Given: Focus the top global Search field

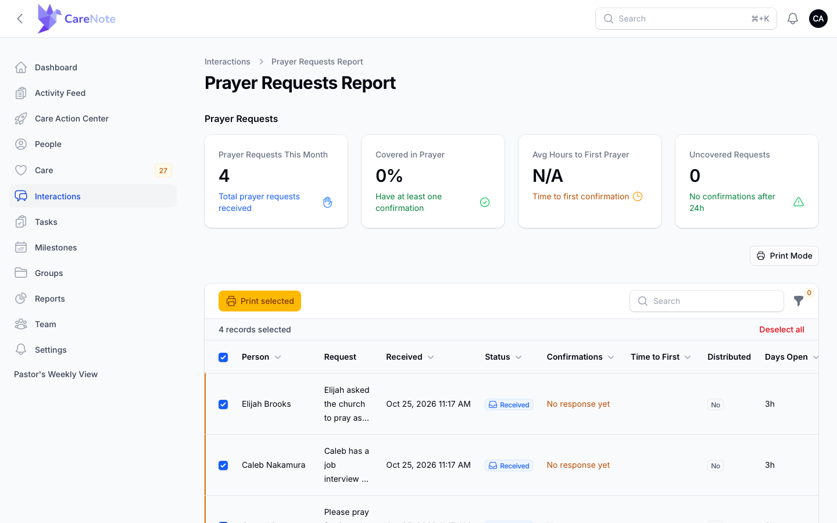Looking at the screenshot, I should click(x=686, y=19).
